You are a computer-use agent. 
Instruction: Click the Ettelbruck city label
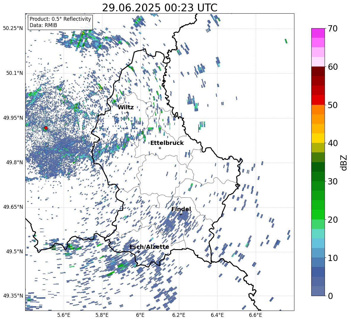[167, 143]
